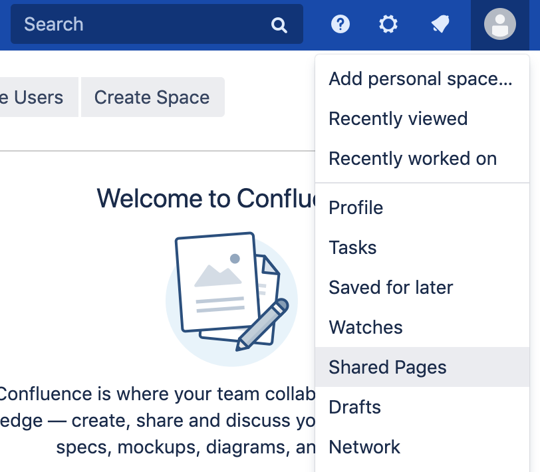Screen dimensions: 540x472
Task: Select Add personal space… from menu
Action: pyautogui.click(x=422, y=79)
